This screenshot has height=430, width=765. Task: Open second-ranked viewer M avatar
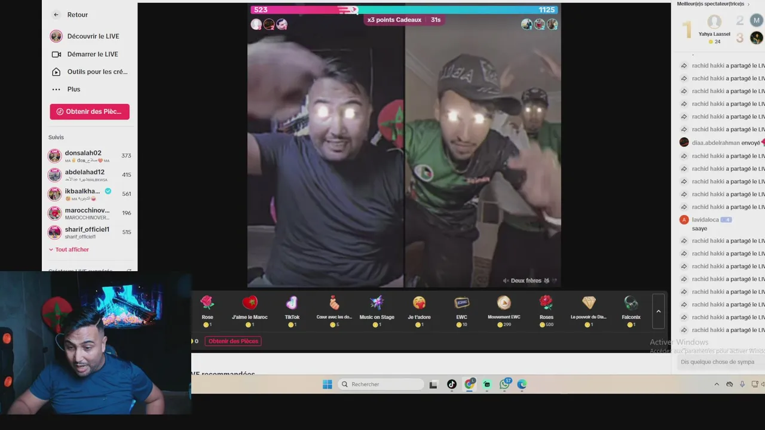(757, 21)
